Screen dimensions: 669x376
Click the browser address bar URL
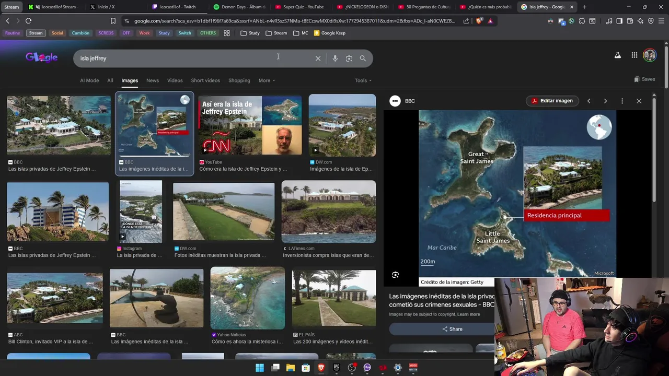click(x=294, y=21)
